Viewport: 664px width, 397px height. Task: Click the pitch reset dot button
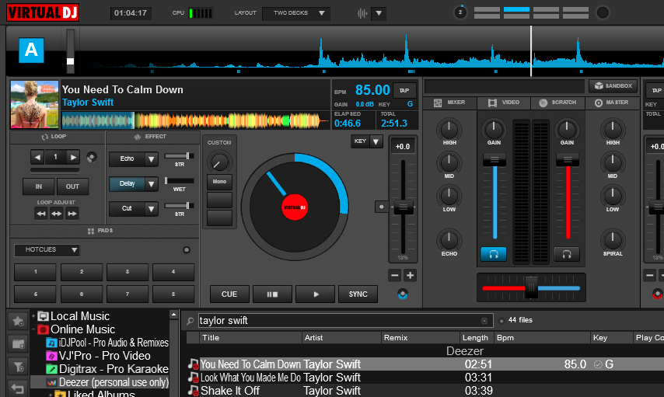[x=382, y=207]
